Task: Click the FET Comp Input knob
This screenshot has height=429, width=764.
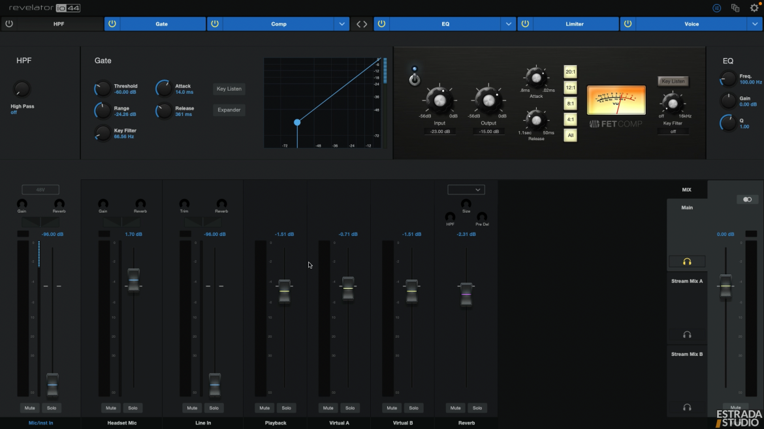Action: click(x=439, y=100)
